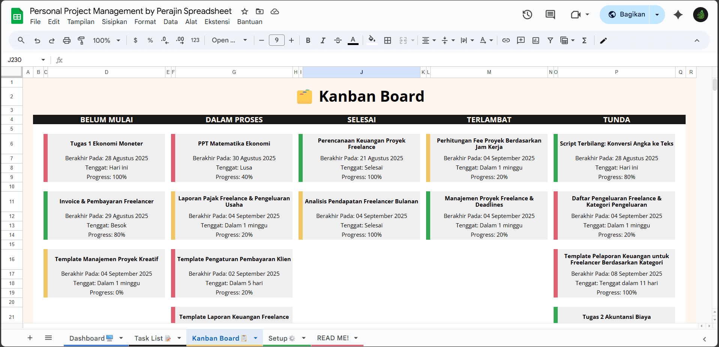Open the text color picker
The height and width of the screenshot is (347, 719).
[353, 40]
